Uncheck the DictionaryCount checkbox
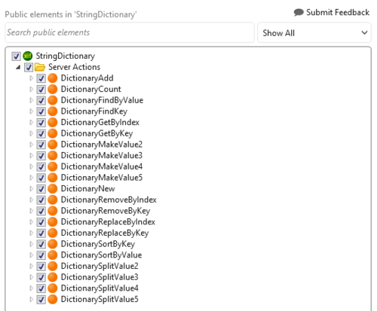 [41, 90]
